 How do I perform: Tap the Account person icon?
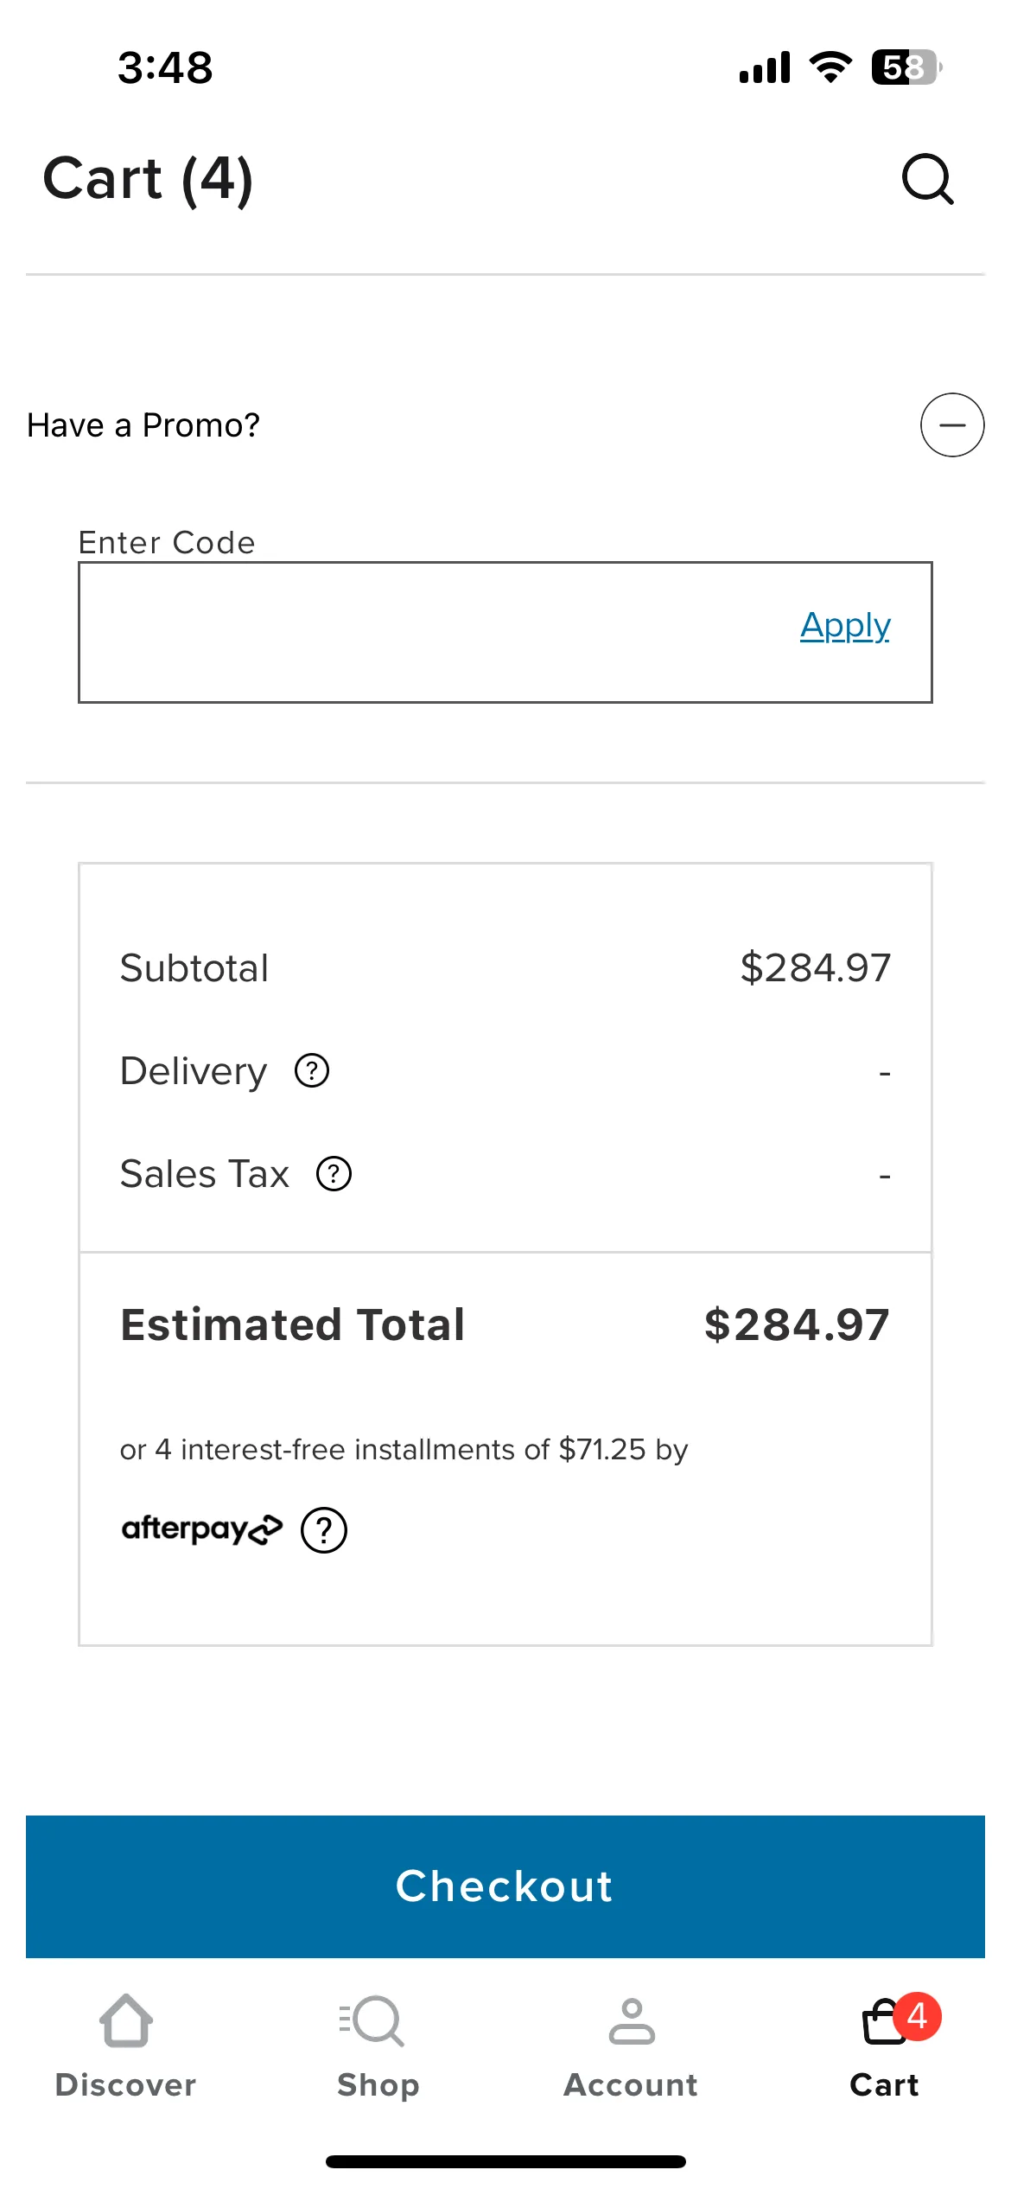pos(632,2020)
